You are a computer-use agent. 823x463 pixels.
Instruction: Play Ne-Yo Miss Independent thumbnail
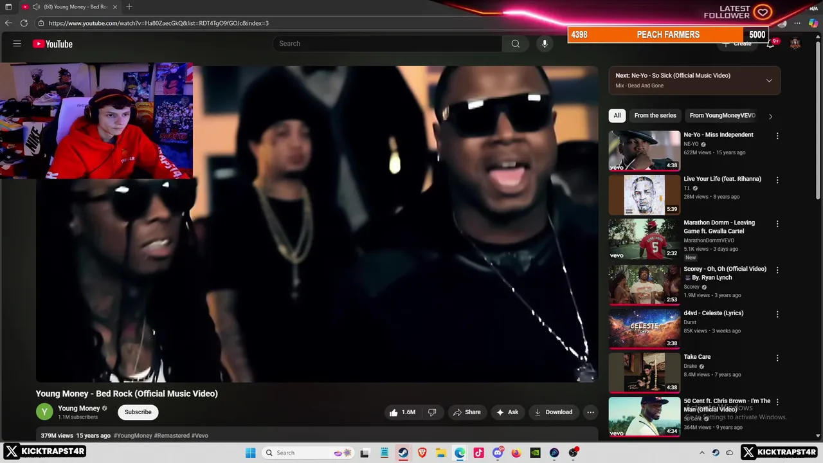point(644,150)
